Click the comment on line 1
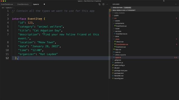179x100 pixels. 53,11
